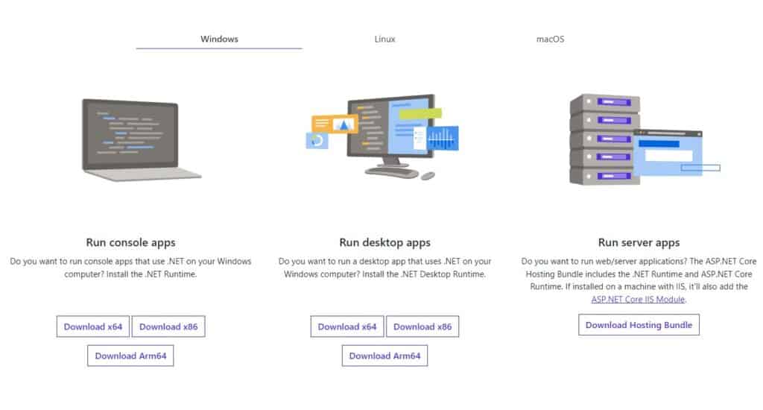Click the Run server apps heading
763x410 pixels.
coord(639,242)
